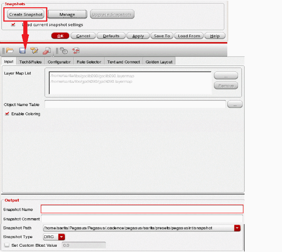
Task: Click the Remove layer map button
Action: click(x=226, y=86)
